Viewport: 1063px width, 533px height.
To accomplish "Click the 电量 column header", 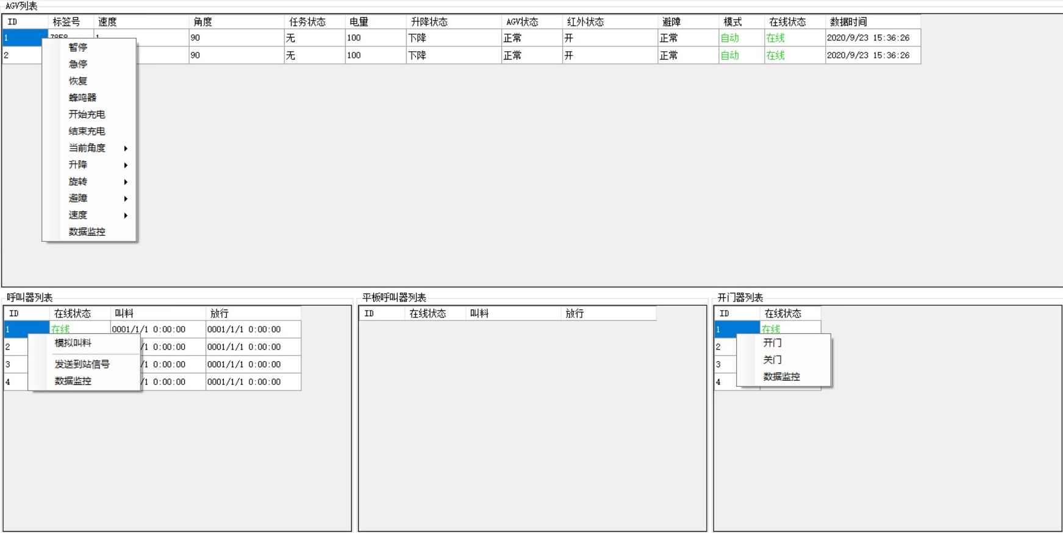I will [x=376, y=22].
